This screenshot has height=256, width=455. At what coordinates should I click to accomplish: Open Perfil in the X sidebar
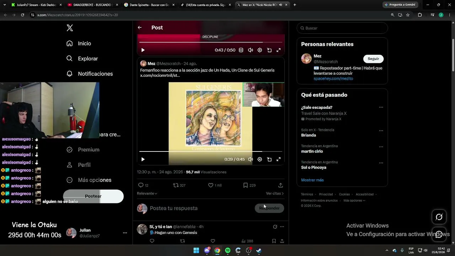(x=79, y=165)
